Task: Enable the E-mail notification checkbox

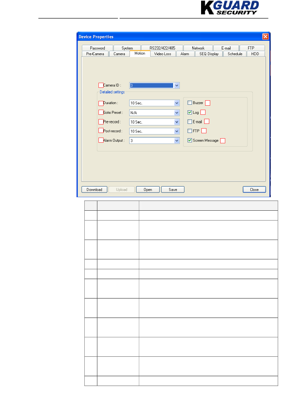Action: pyautogui.click(x=190, y=122)
